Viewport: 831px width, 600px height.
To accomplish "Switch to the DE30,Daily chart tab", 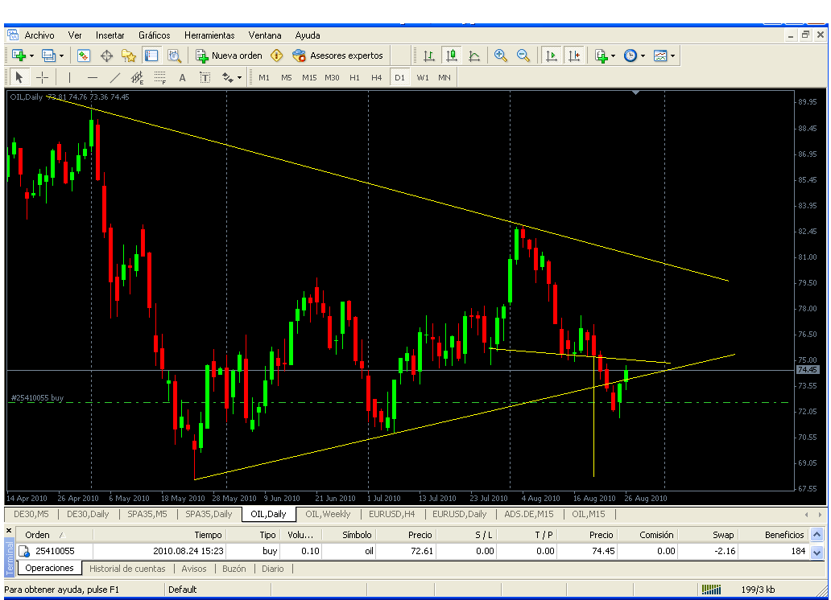I will [x=88, y=514].
